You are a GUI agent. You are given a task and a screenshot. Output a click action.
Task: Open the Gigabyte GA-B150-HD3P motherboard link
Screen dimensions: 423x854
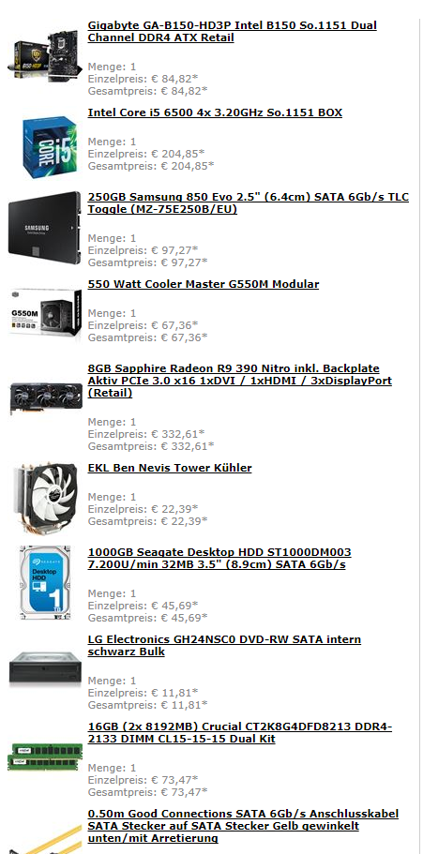[233, 32]
